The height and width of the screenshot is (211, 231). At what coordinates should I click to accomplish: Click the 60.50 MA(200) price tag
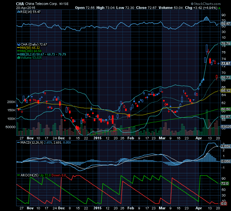tap(225, 109)
